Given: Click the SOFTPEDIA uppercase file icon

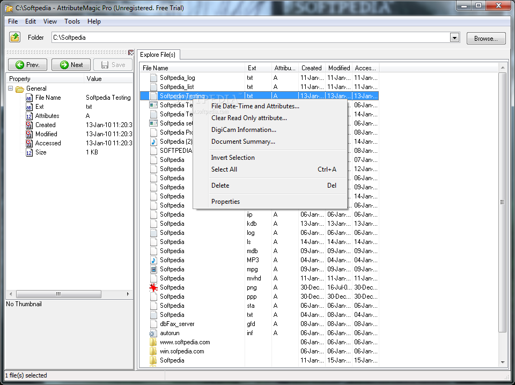Looking at the screenshot, I should pyautogui.click(x=153, y=151).
